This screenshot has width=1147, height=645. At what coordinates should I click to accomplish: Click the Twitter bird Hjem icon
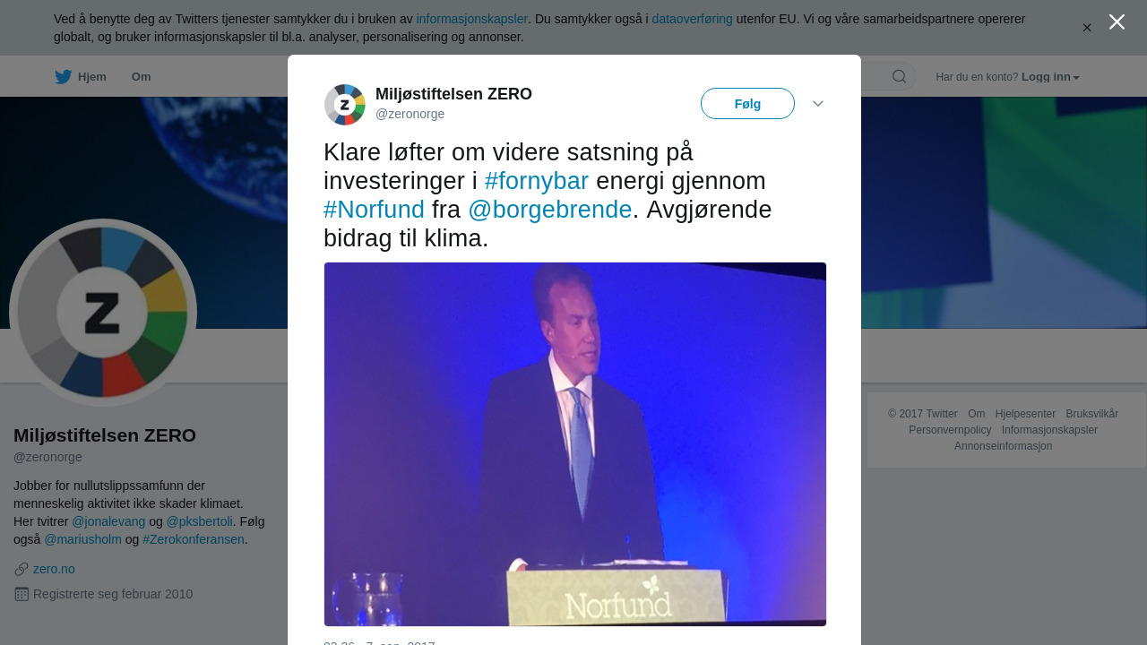[63, 77]
